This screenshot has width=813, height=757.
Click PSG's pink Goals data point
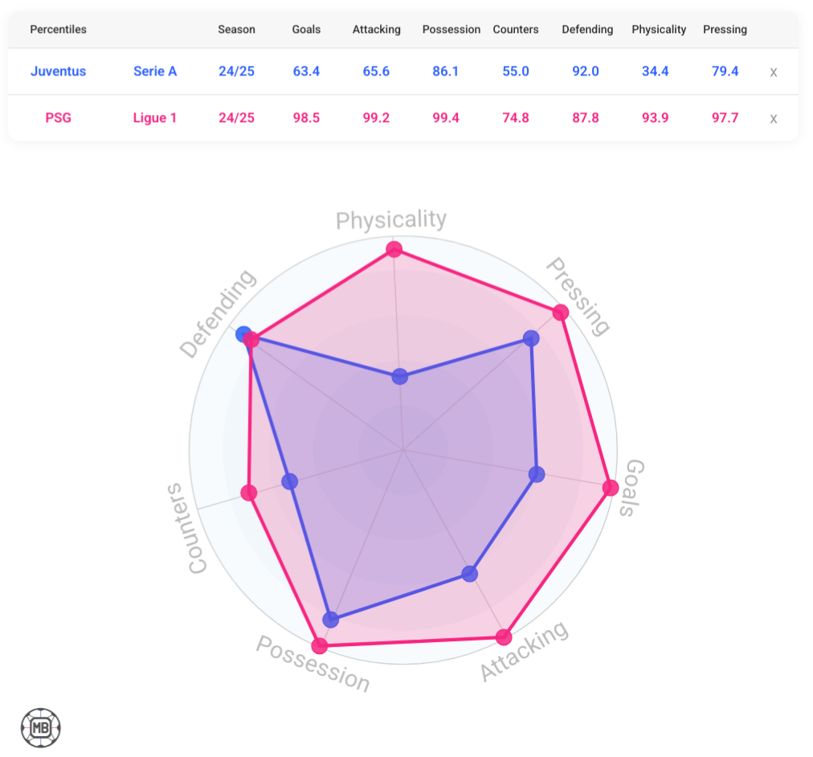click(611, 487)
